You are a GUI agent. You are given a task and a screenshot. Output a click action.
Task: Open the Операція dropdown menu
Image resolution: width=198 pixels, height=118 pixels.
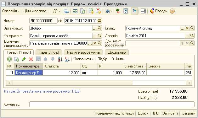pos(11,11)
